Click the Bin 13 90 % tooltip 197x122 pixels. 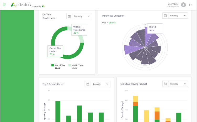pos(155,29)
